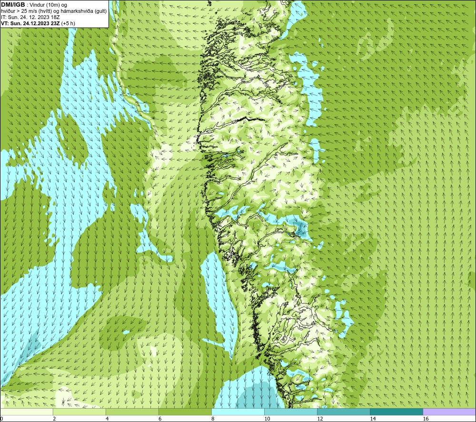Click the 'IT: Sun. 24. 12. 2023 18Z' line
The height and width of the screenshot is (422, 476).
coord(30,17)
